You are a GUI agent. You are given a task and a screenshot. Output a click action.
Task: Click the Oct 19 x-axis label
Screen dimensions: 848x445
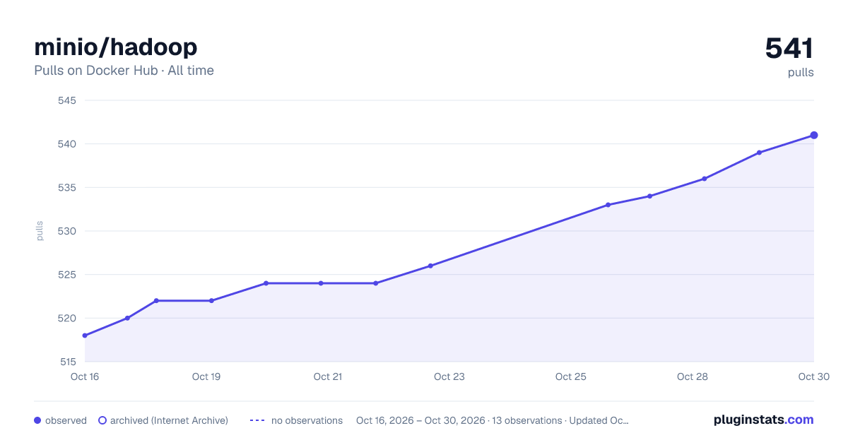click(x=206, y=376)
